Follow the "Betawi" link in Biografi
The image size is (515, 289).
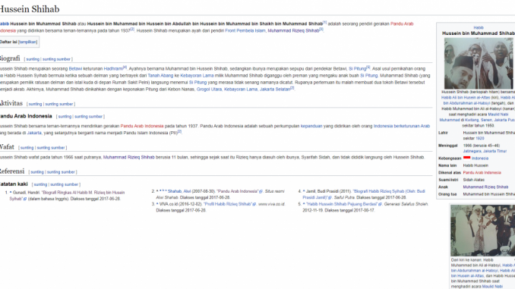pos(75,68)
